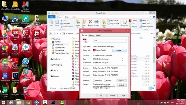
Task: Launch Adobe Creative Cloud desktop icon
Action: tap(15, 35)
